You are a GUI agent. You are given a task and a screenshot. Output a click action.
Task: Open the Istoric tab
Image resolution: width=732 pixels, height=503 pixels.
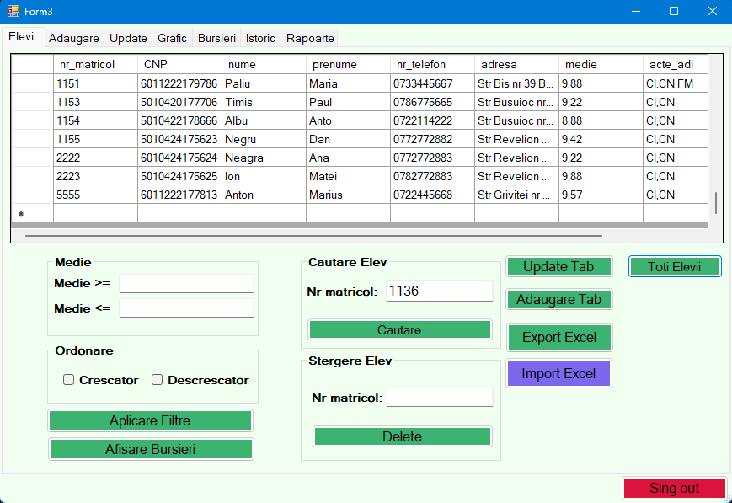[x=260, y=38]
